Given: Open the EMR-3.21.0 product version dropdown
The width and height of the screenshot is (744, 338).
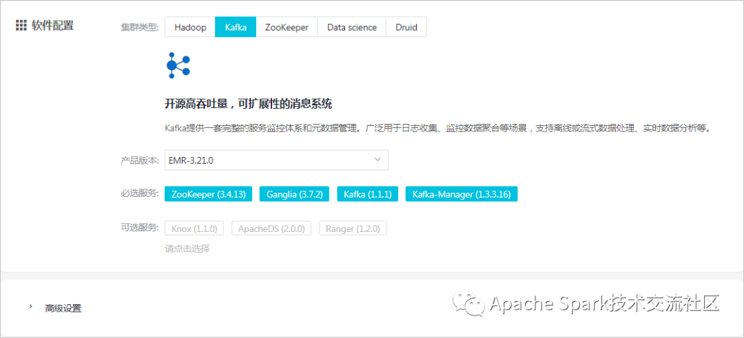Looking at the screenshot, I should click(277, 160).
